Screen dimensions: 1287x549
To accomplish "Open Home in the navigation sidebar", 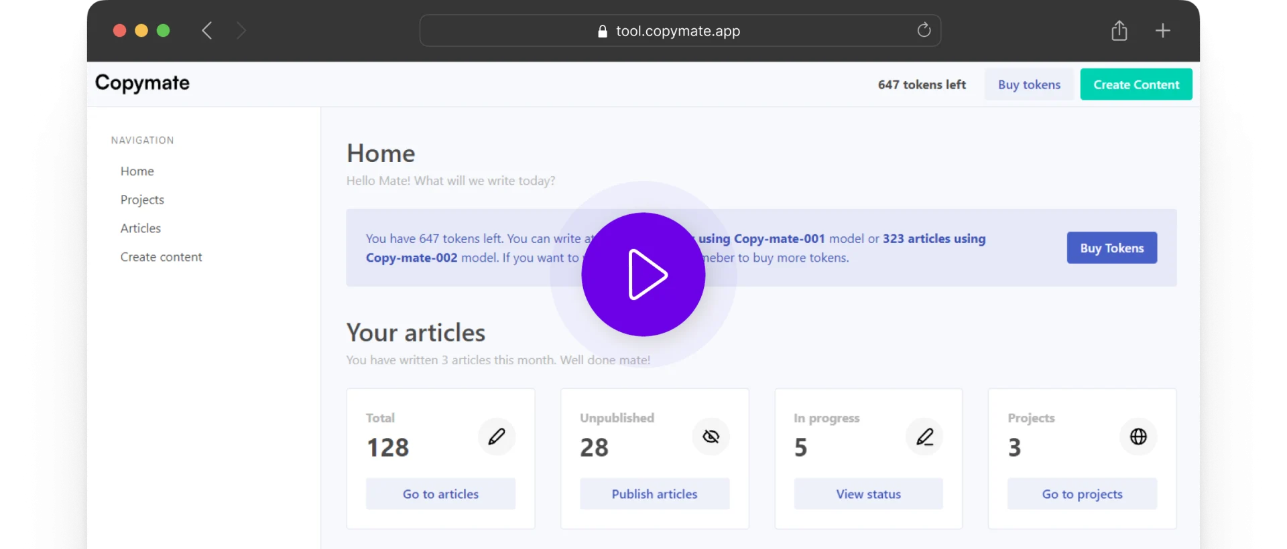I will 137,171.
